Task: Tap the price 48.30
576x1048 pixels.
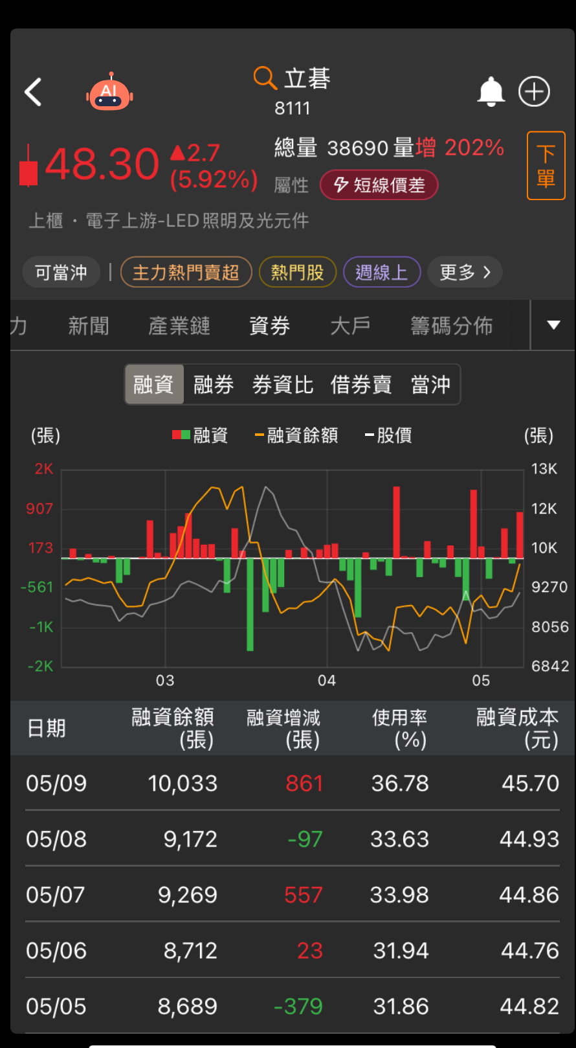Action: pos(102,164)
